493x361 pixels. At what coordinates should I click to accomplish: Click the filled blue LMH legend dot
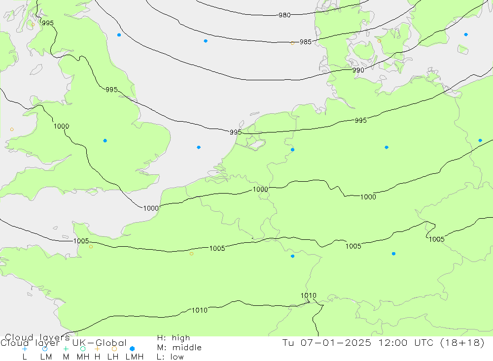132,349
